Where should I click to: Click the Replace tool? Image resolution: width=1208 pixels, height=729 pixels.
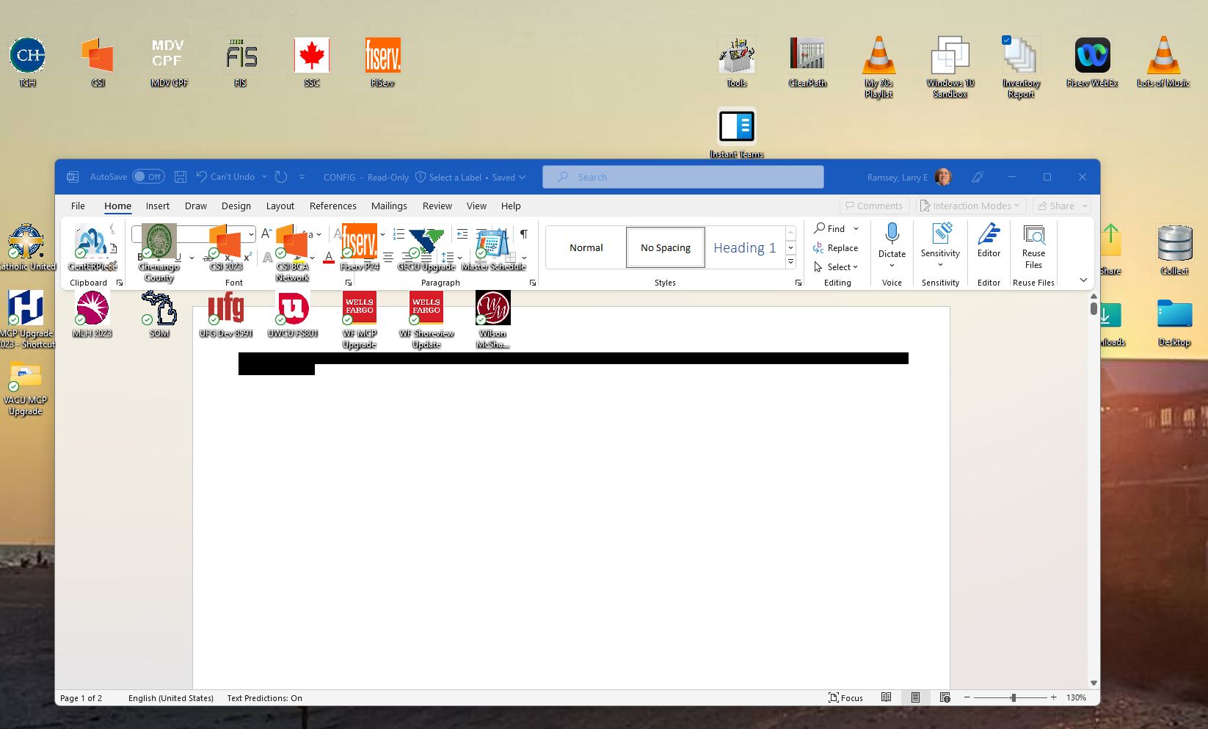click(835, 248)
